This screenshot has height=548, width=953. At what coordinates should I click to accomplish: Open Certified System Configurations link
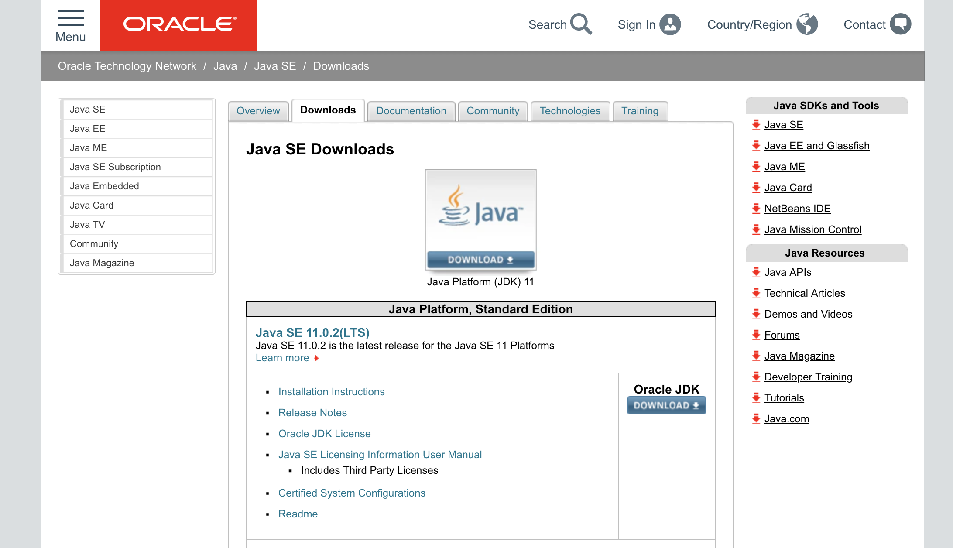[x=352, y=493]
